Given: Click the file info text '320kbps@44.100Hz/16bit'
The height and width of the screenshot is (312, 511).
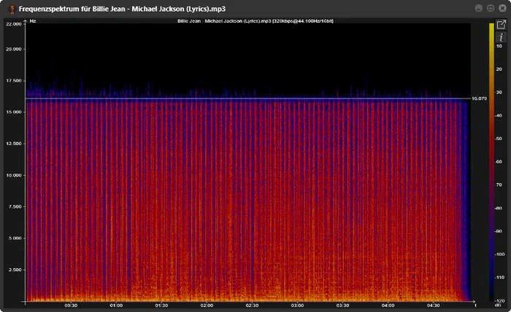Looking at the screenshot, I should coord(303,21).
